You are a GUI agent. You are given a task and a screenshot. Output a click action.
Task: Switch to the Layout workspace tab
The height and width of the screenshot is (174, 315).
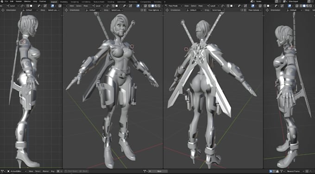click(54, 2)
